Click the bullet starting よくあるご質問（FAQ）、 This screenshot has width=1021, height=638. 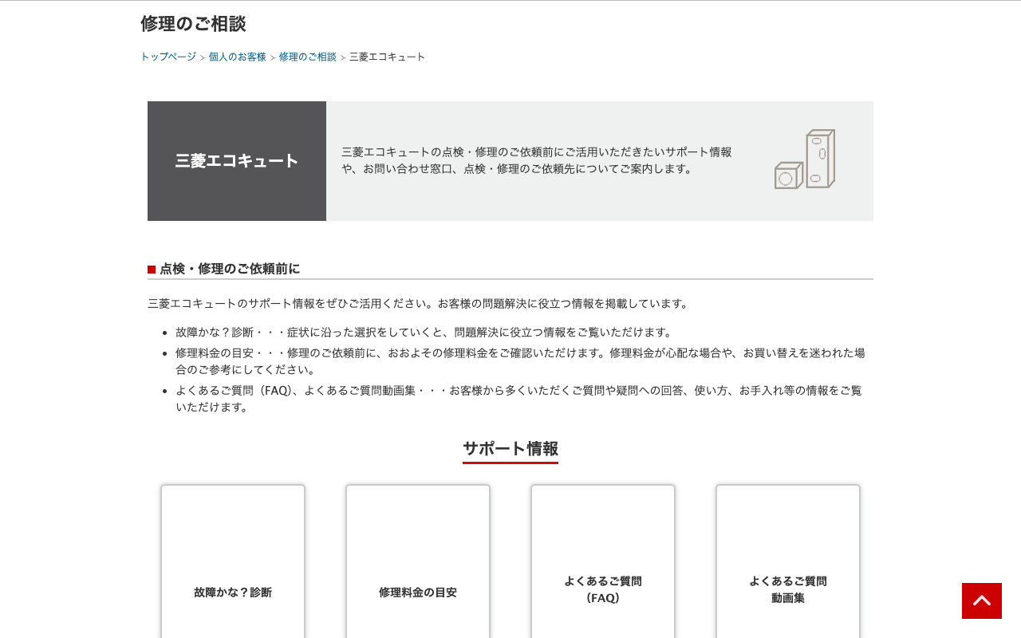518,398
